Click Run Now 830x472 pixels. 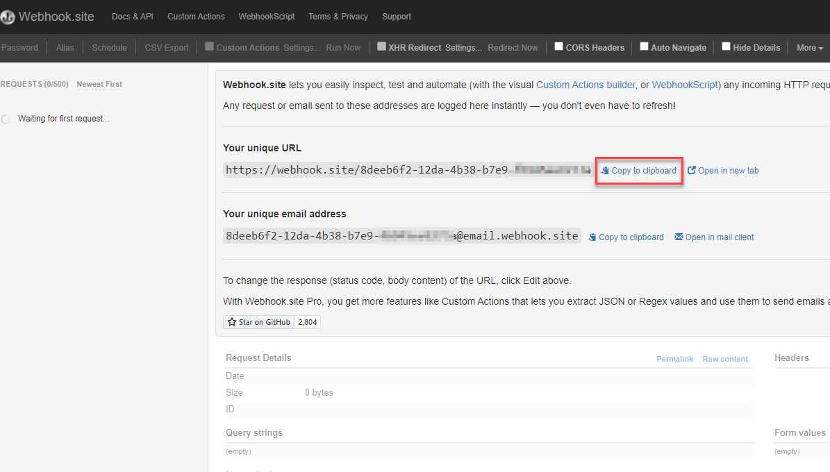click(343, 48)
